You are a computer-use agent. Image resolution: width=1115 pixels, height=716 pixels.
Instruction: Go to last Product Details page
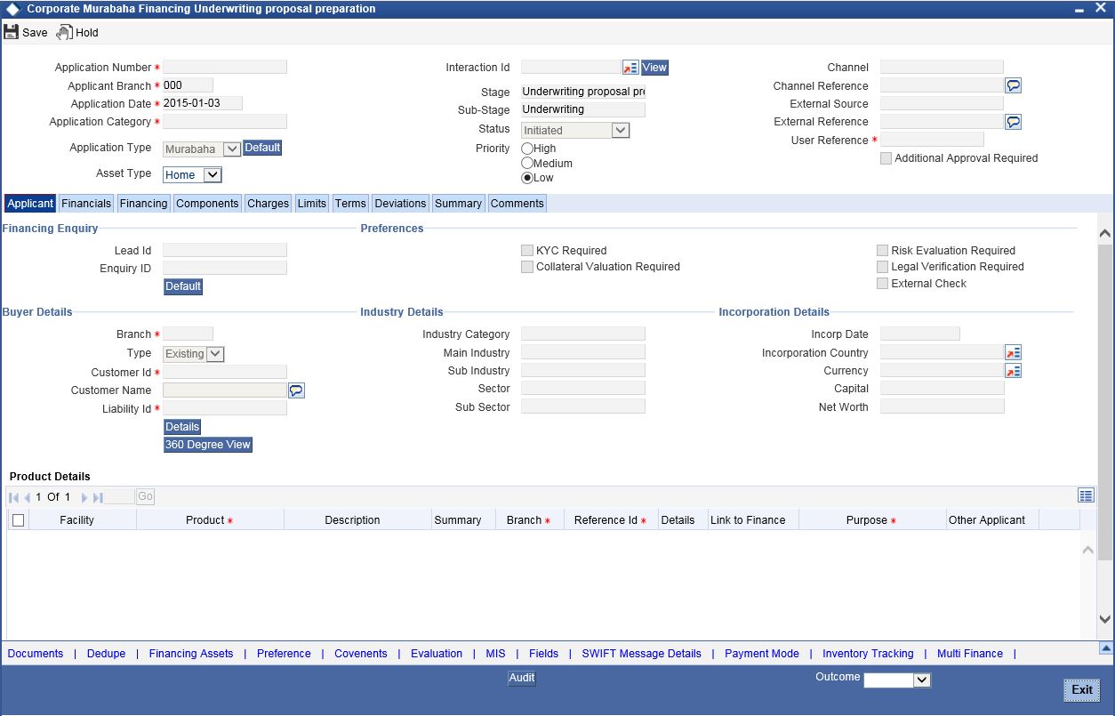click(x=98, y=497)
